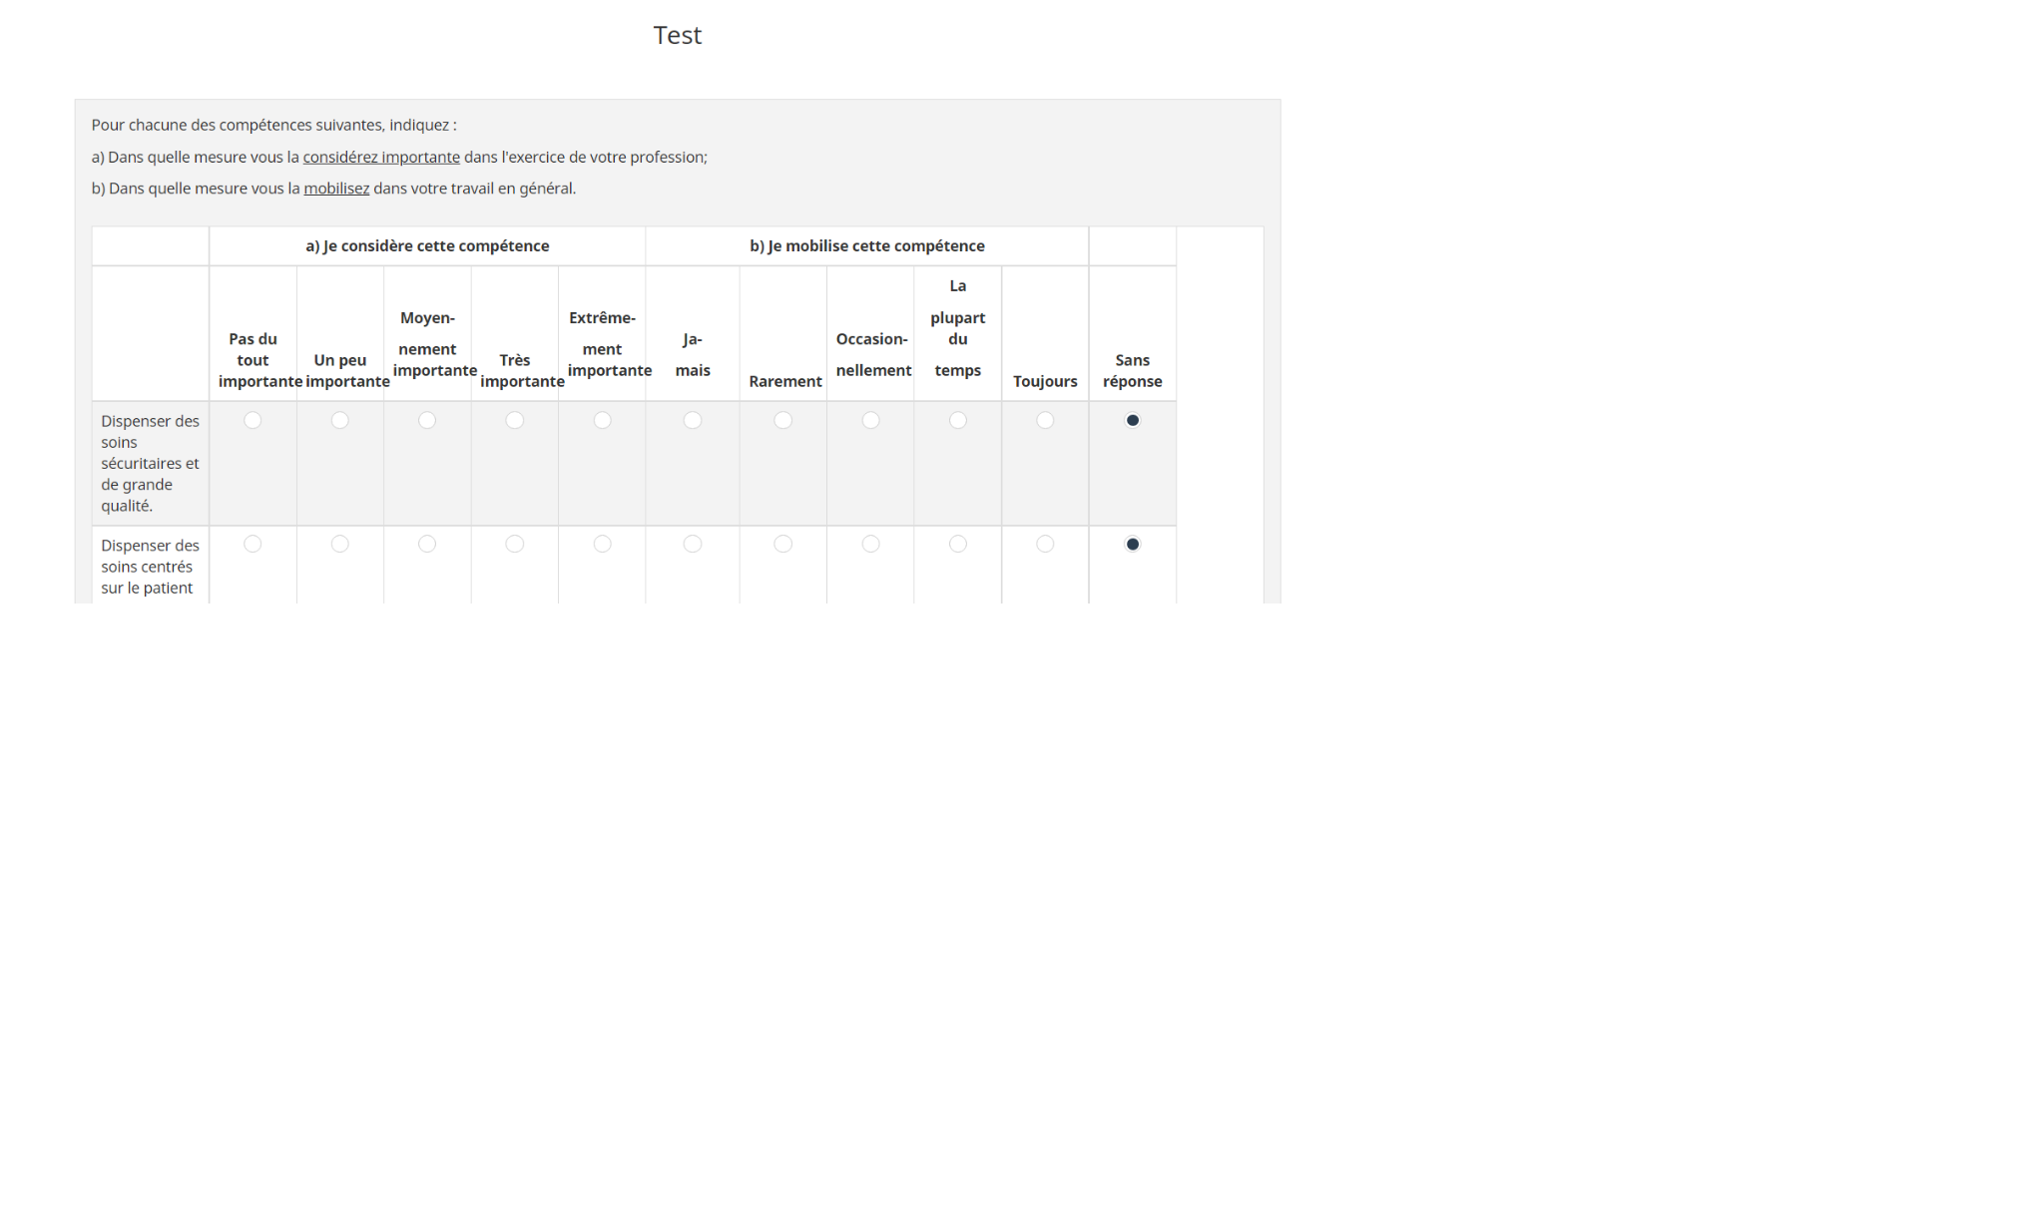Click the 'Dispenser des soins sécuritaires' row label
Screen dimensions: 2044x1213
pyautogui.click(x=150, y=463)
